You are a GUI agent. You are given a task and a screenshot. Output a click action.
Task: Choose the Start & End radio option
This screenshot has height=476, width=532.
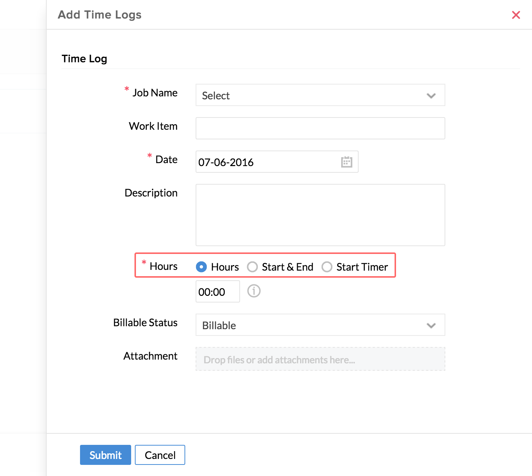coord(252,267)
